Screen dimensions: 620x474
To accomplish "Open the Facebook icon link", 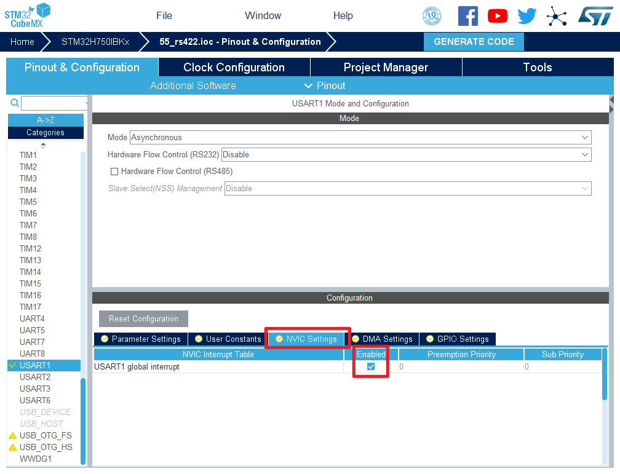I will tap(467, 16).
